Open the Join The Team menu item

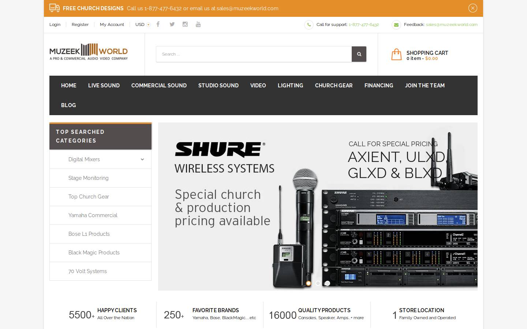[425, 86]
